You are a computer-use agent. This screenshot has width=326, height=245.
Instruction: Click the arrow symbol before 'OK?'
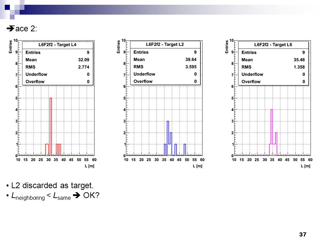tap(76, 195)
